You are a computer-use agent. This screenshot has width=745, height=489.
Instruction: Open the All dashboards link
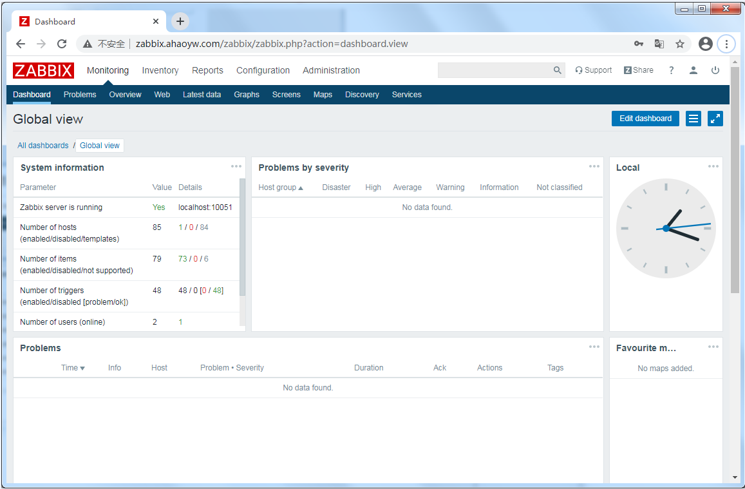coord(43,146)
